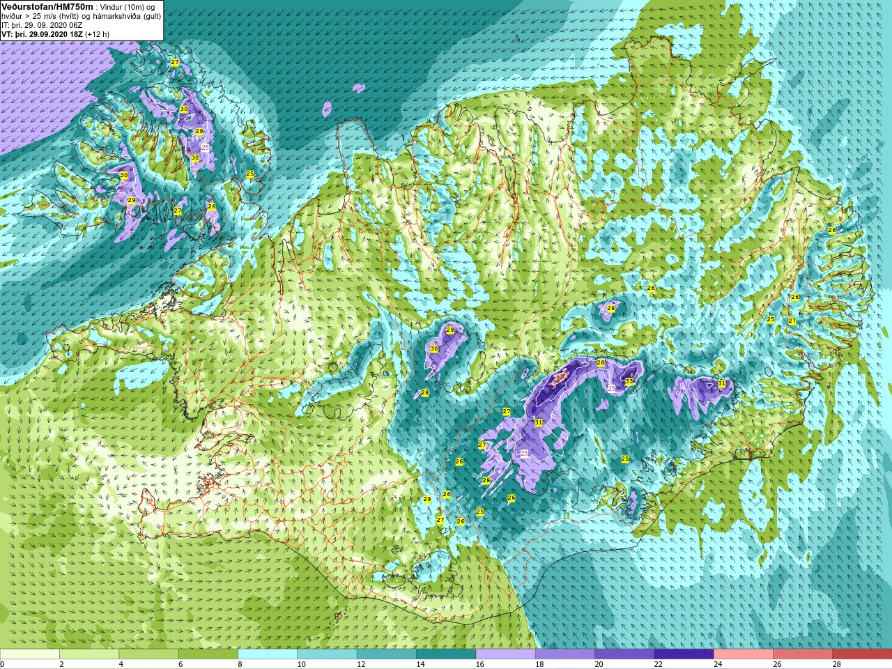Screen dimensions: 892x669
Task: Click the legend scale value 10
Action: click(x=302, y=664)
